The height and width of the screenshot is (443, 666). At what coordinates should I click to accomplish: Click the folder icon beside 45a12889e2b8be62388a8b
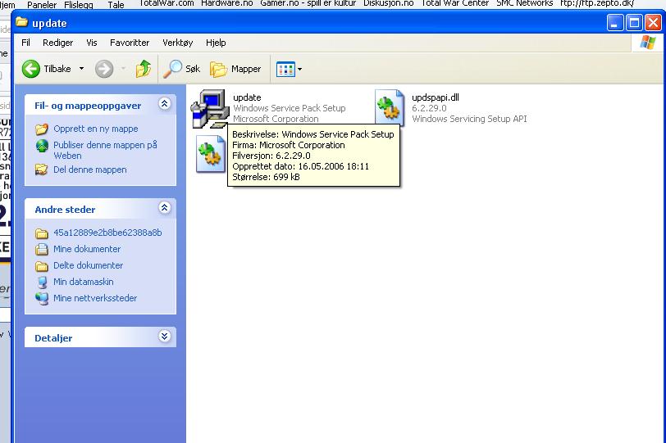pos(42,233)
